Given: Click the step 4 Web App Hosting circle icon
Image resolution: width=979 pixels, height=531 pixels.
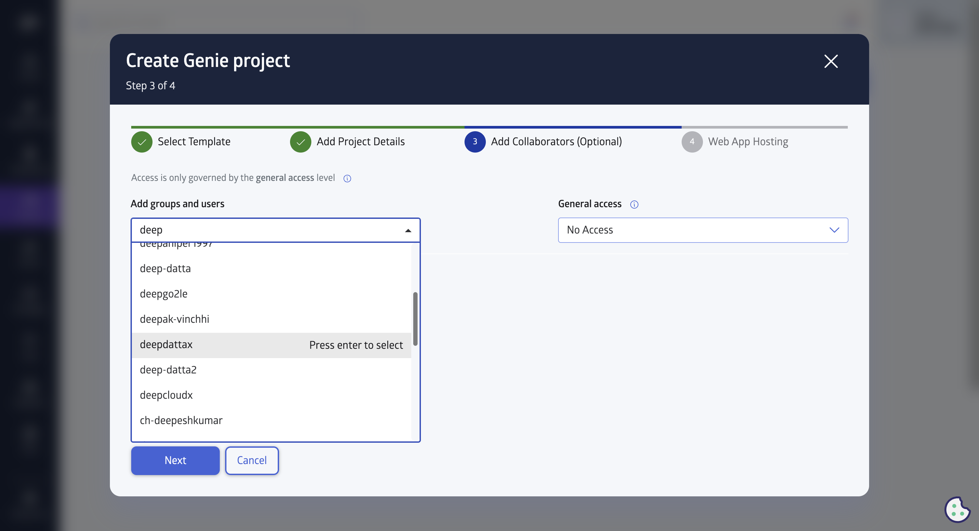Looking at the screenshot, I should pos(691,141).
